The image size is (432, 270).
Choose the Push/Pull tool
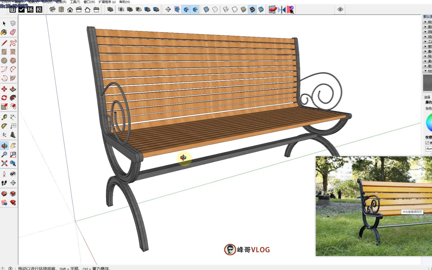tap(13, 89)
